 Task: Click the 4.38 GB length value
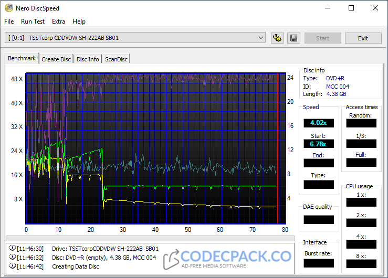pos(336,94)
